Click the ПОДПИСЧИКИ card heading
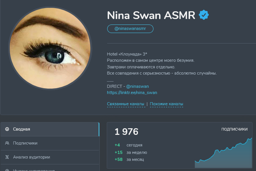Image resolution: width=256 pixels, height=171 pixels. 234,129
